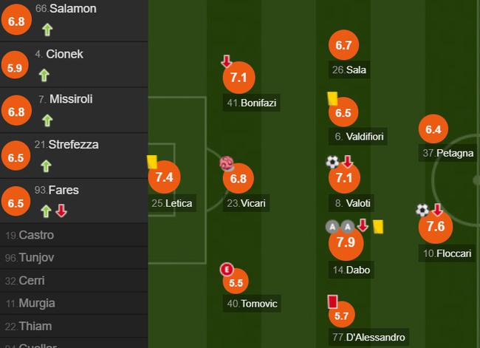
Task: Click Floccari's goal ball icon
Action: tap(422, 210)
